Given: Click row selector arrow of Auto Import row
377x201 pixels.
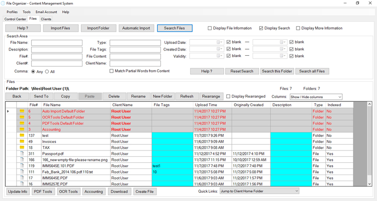Looking at the screenshot, I should pos(8,111).
